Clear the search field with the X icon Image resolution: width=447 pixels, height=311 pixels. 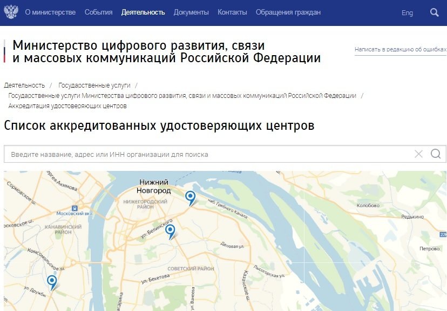click(418, 154)
